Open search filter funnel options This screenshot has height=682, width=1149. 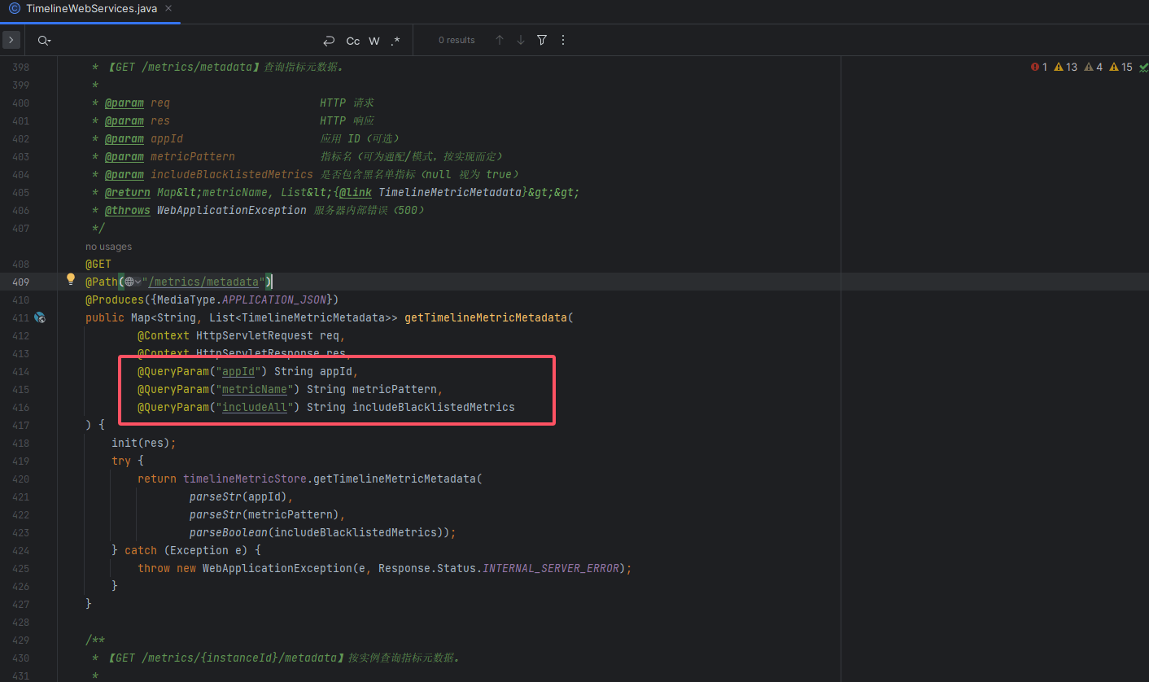[x=542, y=40]
